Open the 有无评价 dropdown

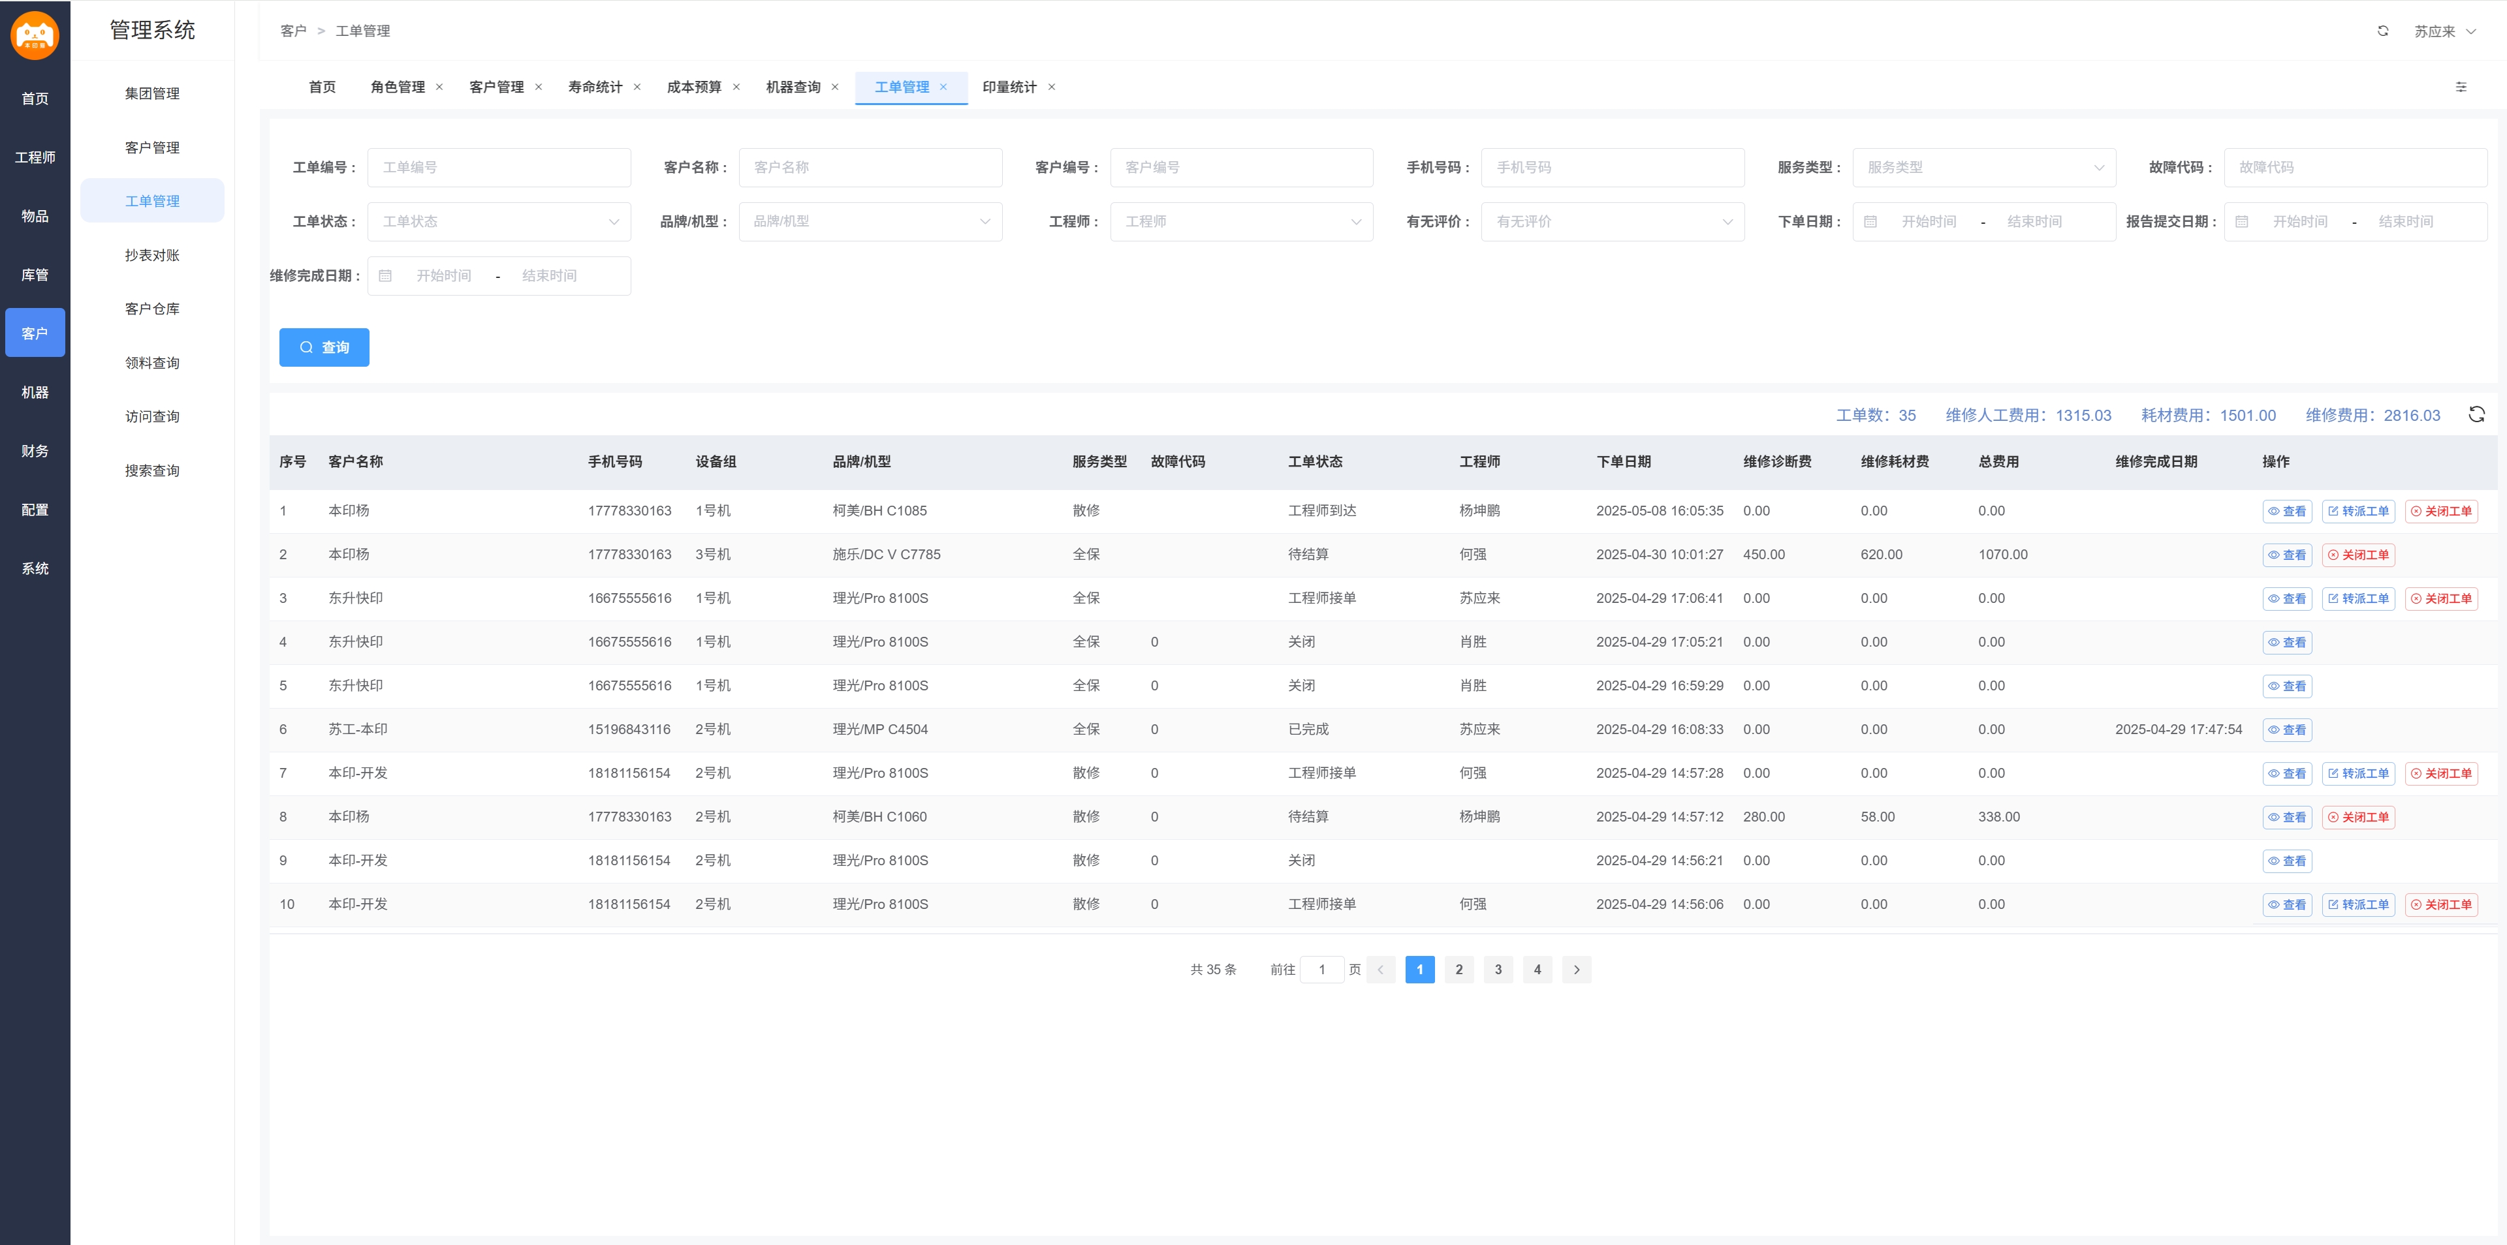click(1613, 222)
